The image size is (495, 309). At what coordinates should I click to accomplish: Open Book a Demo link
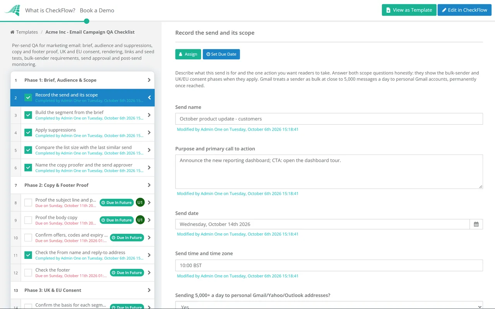tap(97, 10)
